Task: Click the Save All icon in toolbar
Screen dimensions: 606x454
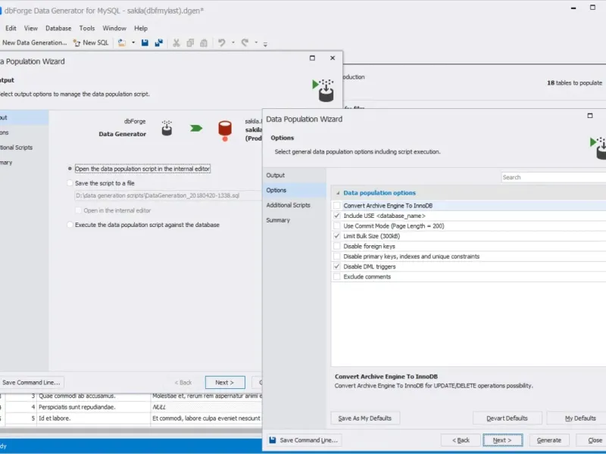Action: (x=158, y=43)
